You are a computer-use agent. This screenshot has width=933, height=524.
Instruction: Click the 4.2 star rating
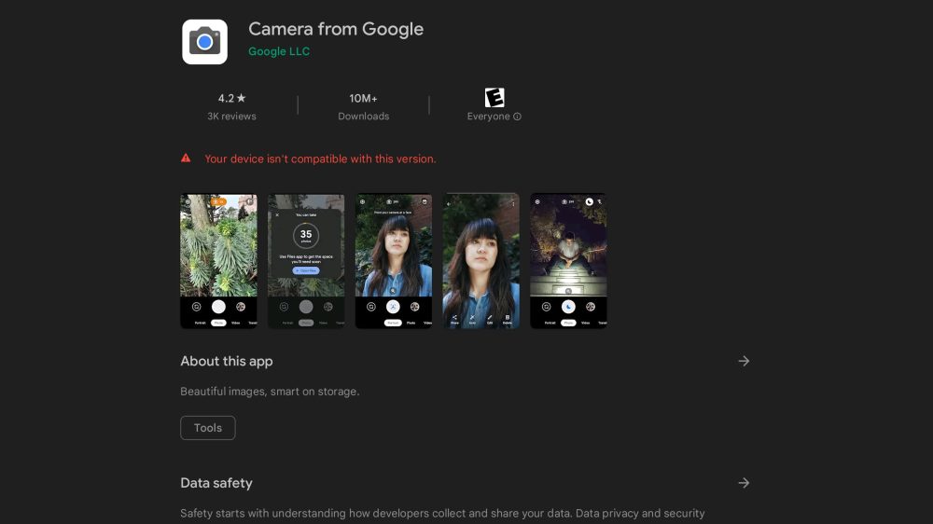pos(231,98)
